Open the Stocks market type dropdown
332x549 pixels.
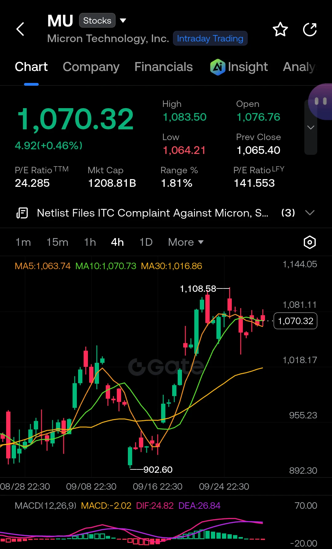pyautogui.click(x=97, y=21)
